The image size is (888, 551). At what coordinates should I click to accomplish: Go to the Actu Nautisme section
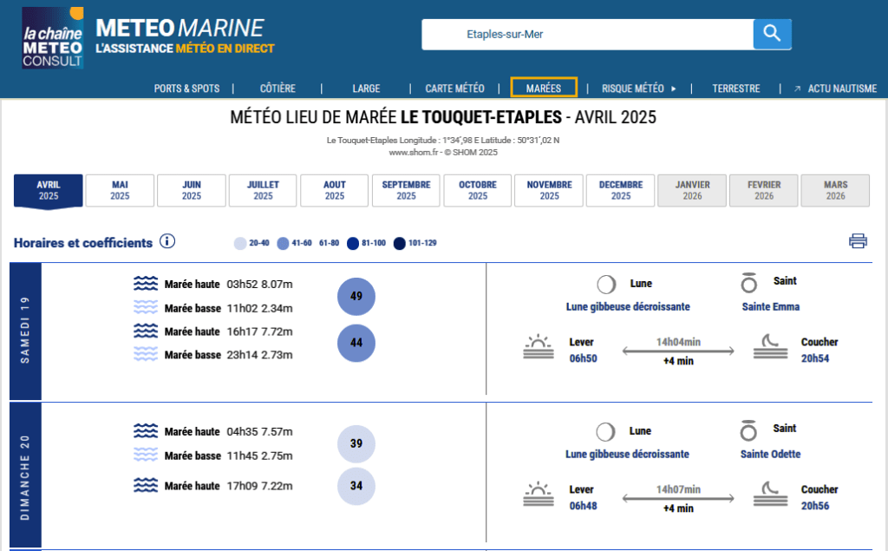click(835, 89)
